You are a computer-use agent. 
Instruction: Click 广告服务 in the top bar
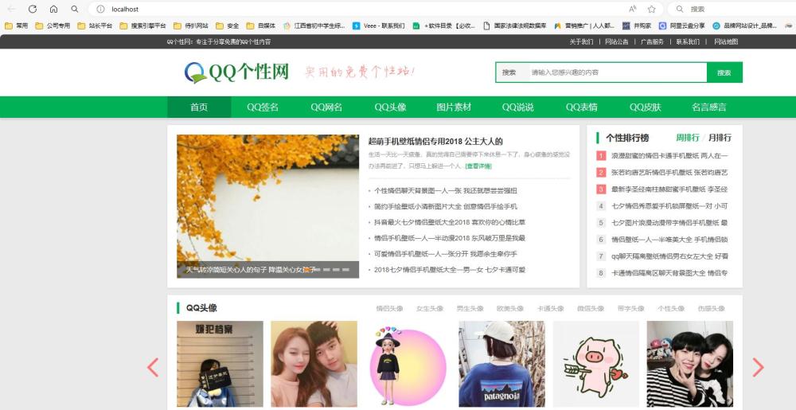[652, 41]
